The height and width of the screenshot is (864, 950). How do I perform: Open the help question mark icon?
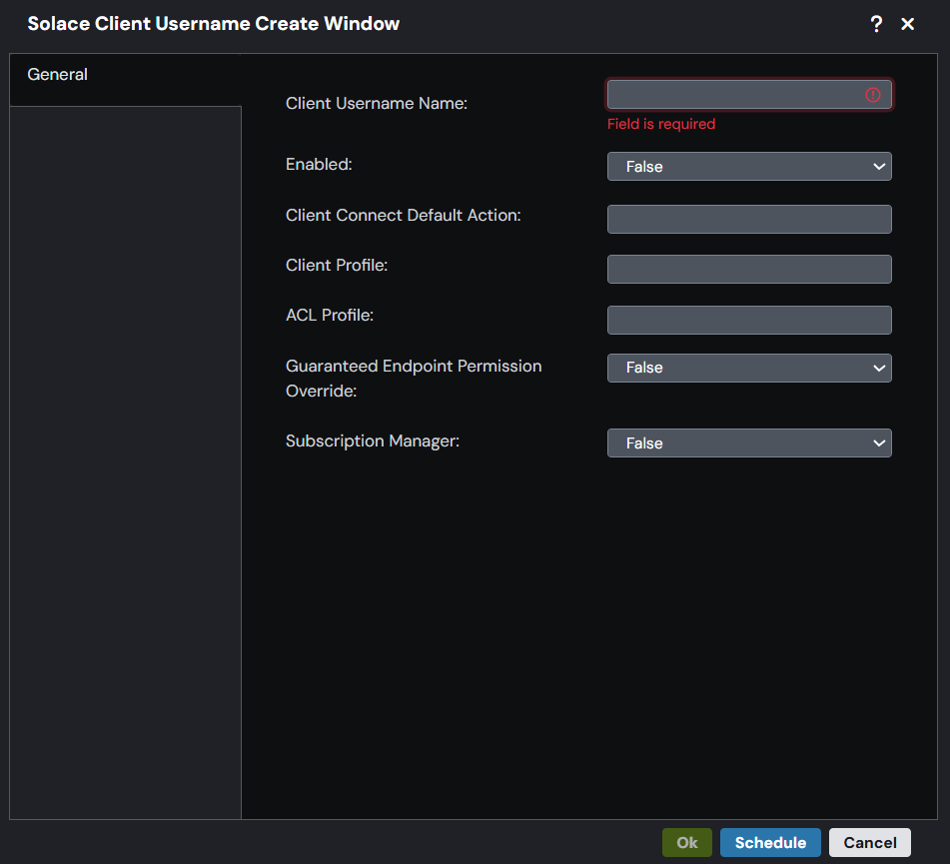[876, 24]
